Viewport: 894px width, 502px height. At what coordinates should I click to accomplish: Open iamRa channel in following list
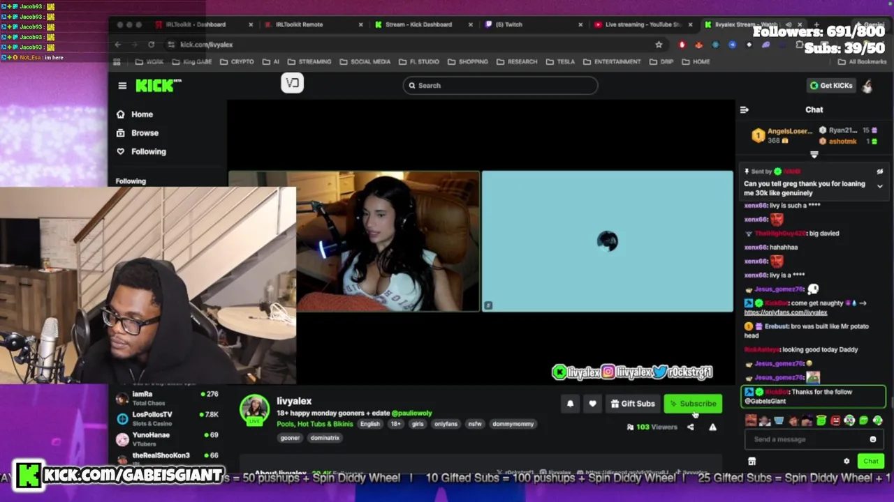pyautogui.click(x=168, y=397)
